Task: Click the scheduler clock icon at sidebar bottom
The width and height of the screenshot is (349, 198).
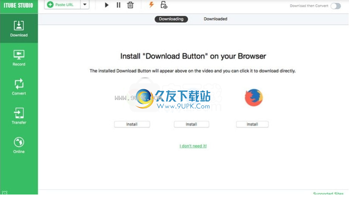Action: (x=5, y=192)
